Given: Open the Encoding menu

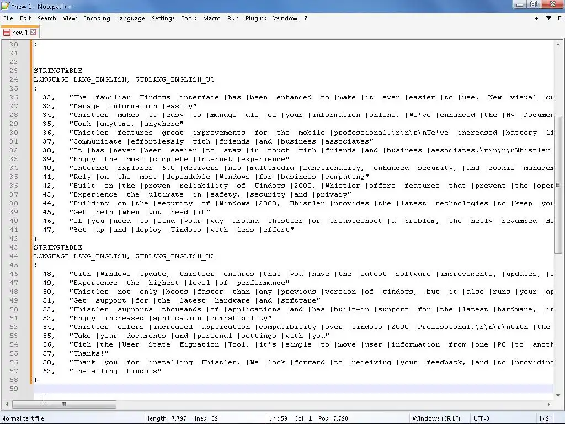Looking at the screenshot, I should (x=97, y=18).
